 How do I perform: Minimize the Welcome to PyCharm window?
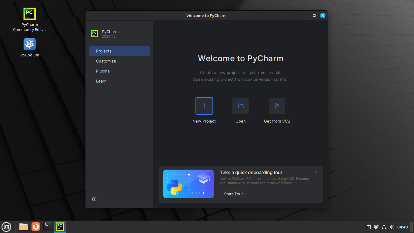(306, 15)
